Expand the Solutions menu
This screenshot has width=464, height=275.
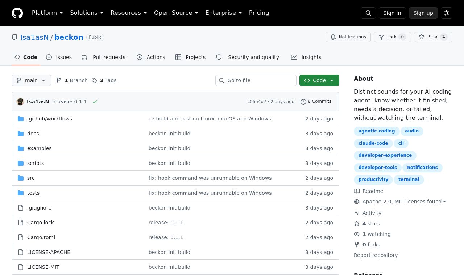point(87,13)
